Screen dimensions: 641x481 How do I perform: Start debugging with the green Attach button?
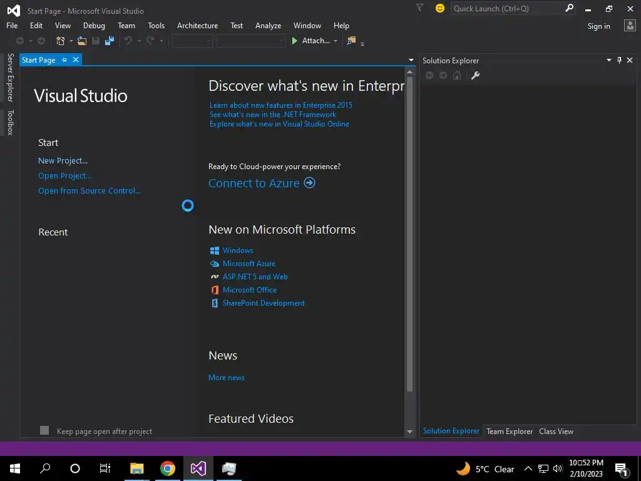(x=310, y=41)
